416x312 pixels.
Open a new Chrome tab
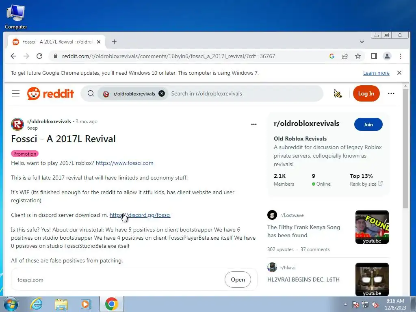(x=114, y=42)
